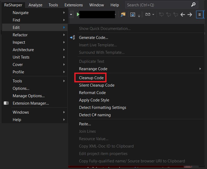Click the search magnifier icon
Viewport: 207px width, 169px height.
tap(193, 5)
